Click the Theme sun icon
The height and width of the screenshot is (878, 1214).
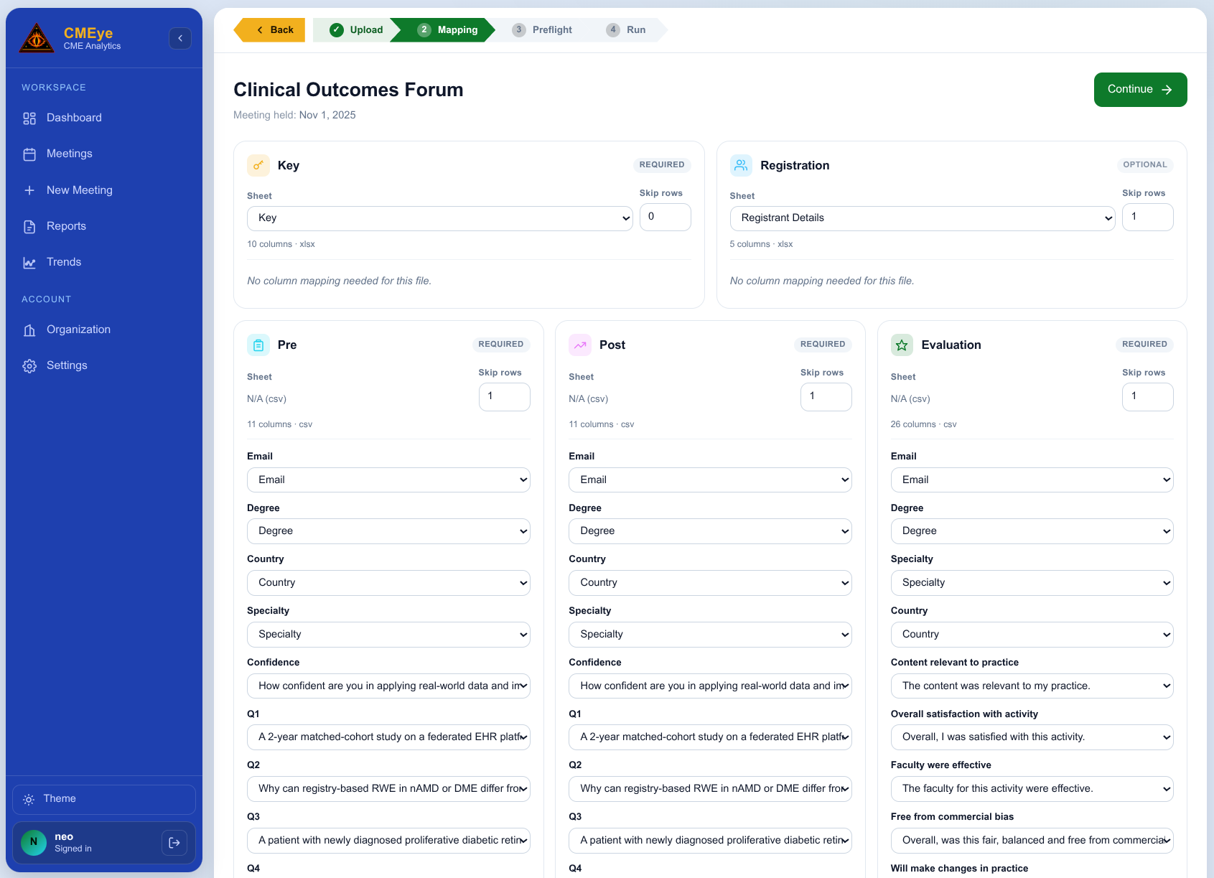point(29,799)
